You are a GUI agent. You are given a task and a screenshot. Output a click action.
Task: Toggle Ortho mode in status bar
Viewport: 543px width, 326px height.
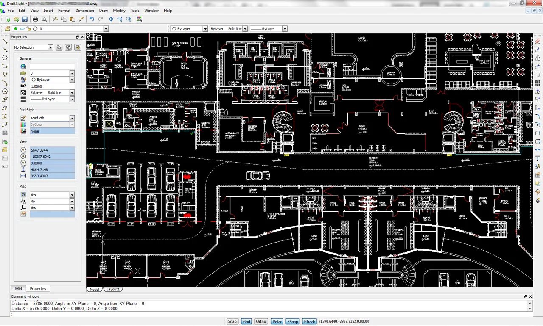261,321
